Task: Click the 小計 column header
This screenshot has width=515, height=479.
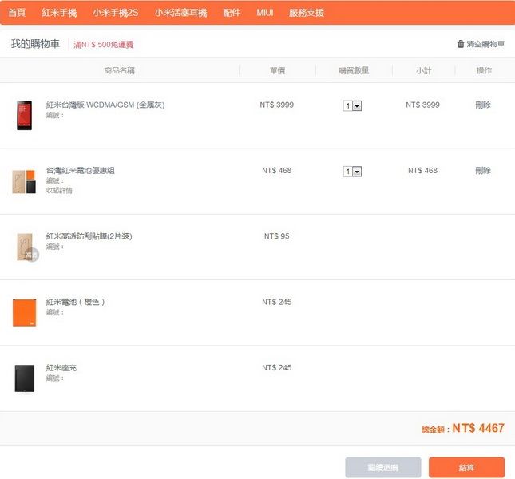Action: (424, 70)
